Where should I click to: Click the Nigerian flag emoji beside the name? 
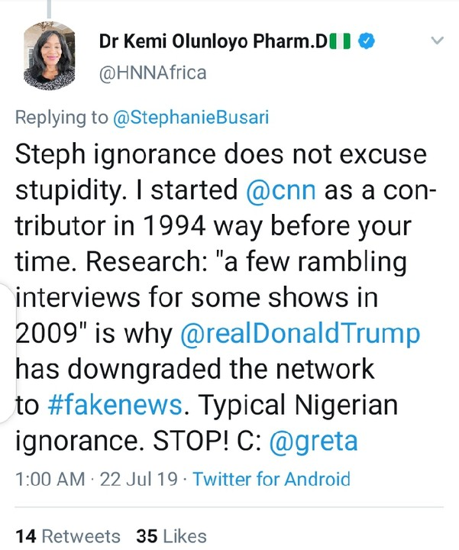[x=340, y=42]
